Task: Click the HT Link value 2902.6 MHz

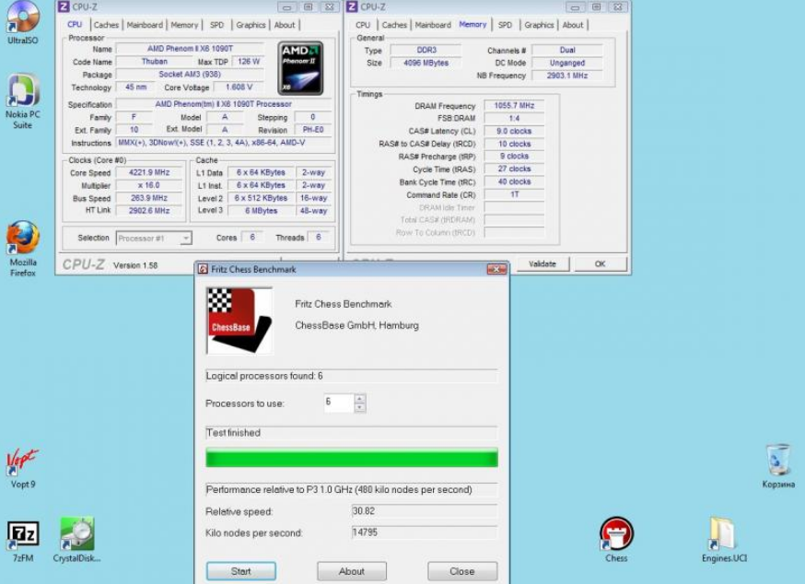Action: point(149,211)
